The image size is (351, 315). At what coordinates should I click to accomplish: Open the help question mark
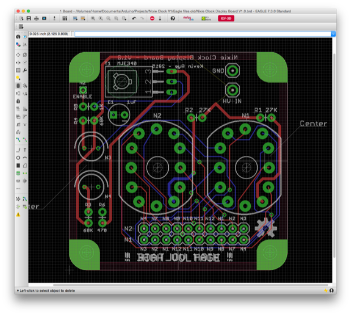point(173,18)
